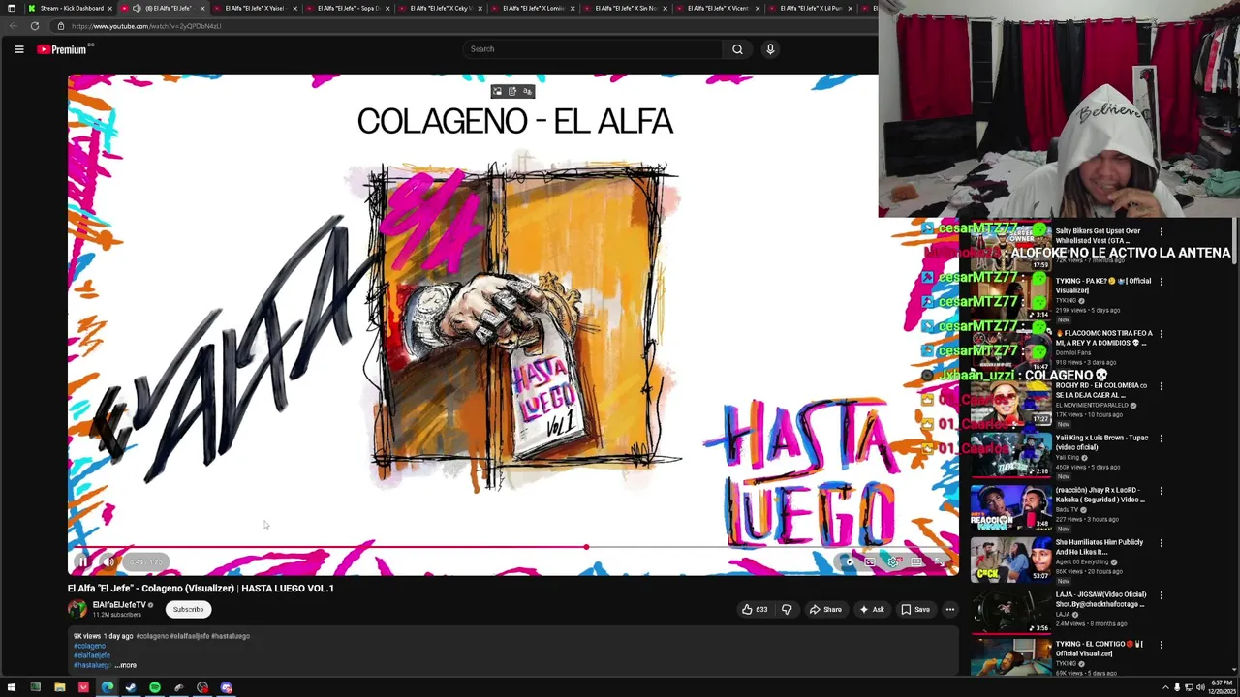Save the video to a playlist
This screenshot has width=1240, height=697.
coord(915,610)
